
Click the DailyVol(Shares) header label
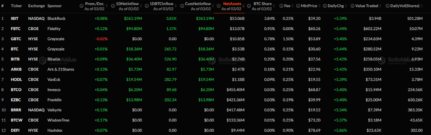pyautogui.click(x=405, y=6)
